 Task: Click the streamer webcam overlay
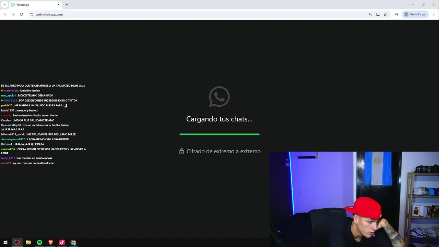pos(354,199)
